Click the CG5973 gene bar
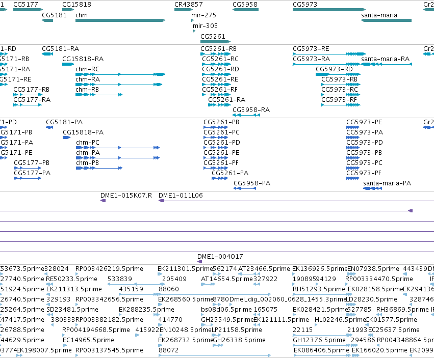Viewport: 434px width, 358px height. (329, 10)
